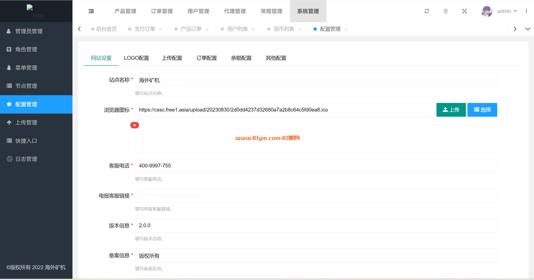The width and height of the screenshot is (534, 280).
Task: Click the trash clear-cache icon
Action: pos(445,11)
